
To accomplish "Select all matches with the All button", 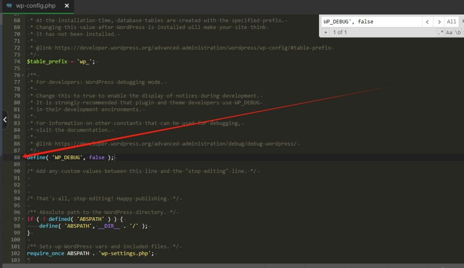I will [x=451, y=21].
